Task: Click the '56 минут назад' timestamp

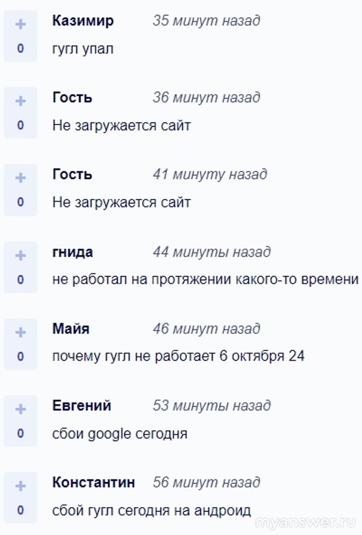Action: (x=206, y=482)
